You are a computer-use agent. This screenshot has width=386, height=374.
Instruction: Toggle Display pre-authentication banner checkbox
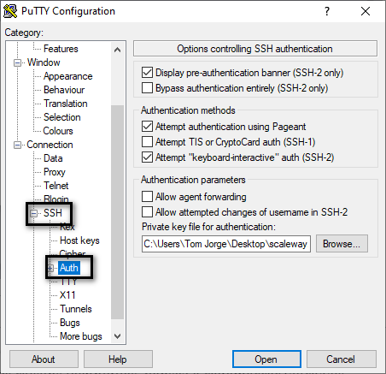point(147,73)
